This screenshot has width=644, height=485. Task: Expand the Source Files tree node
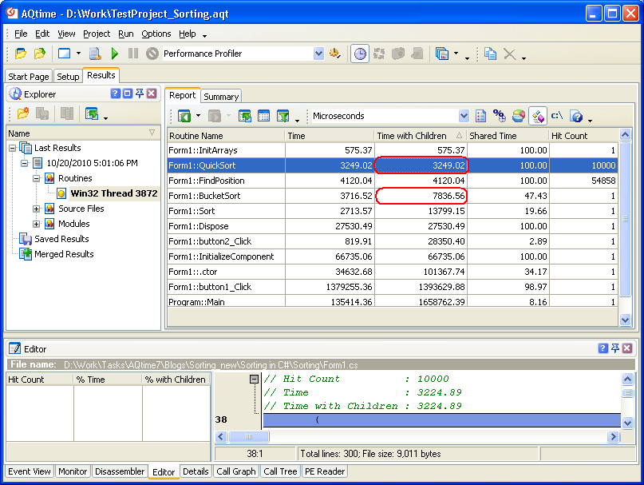(37, 209)
